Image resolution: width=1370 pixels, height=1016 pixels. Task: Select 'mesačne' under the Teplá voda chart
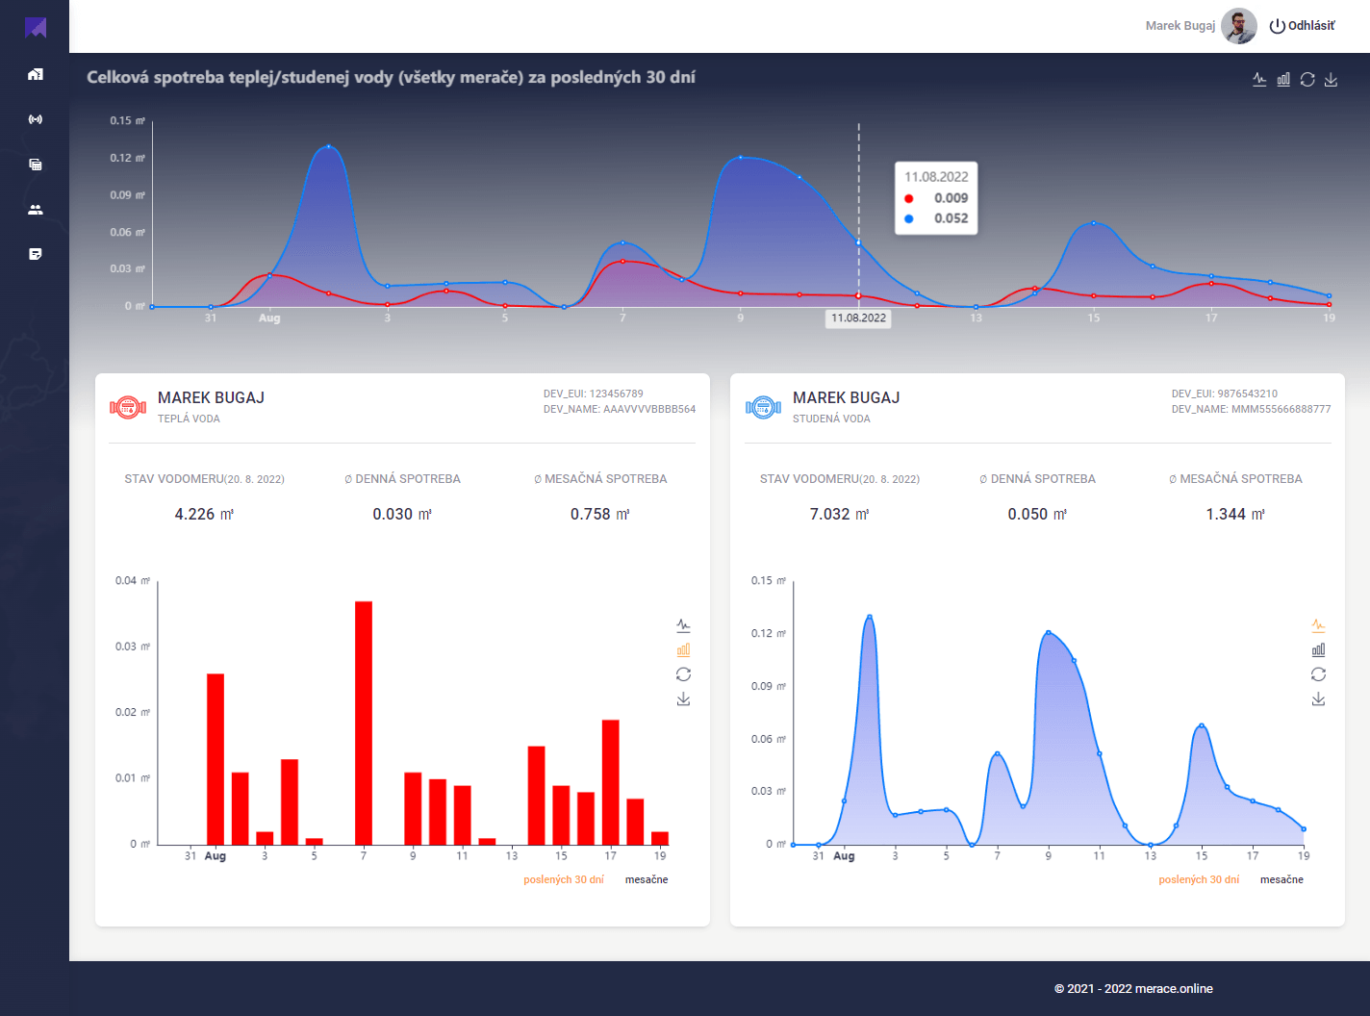click(647, 879)
